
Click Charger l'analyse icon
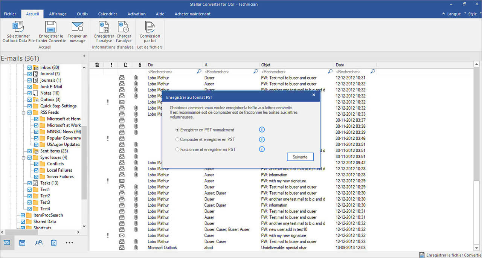coord(124,27)
